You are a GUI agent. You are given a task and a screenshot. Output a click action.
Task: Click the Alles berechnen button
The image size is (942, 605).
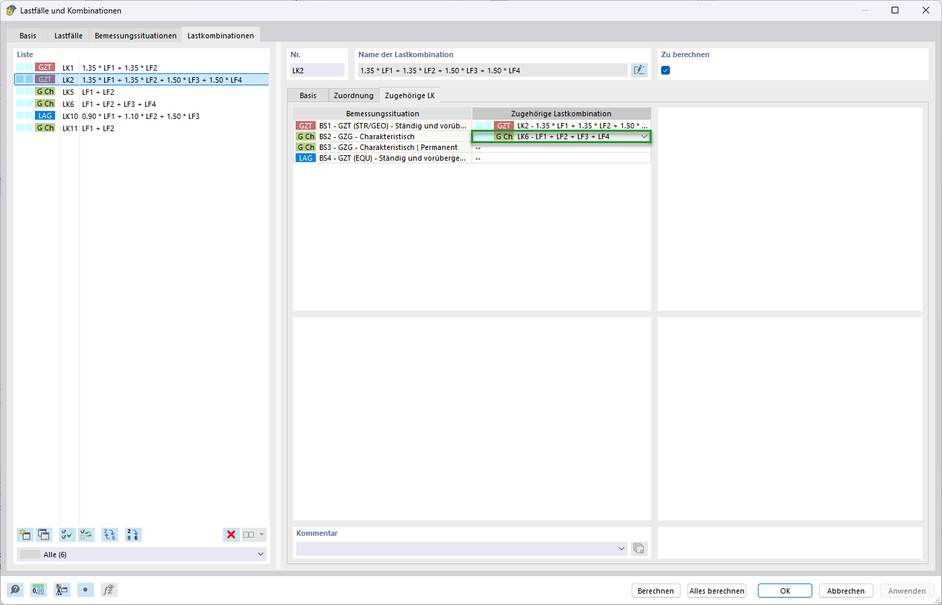[717, 591]
